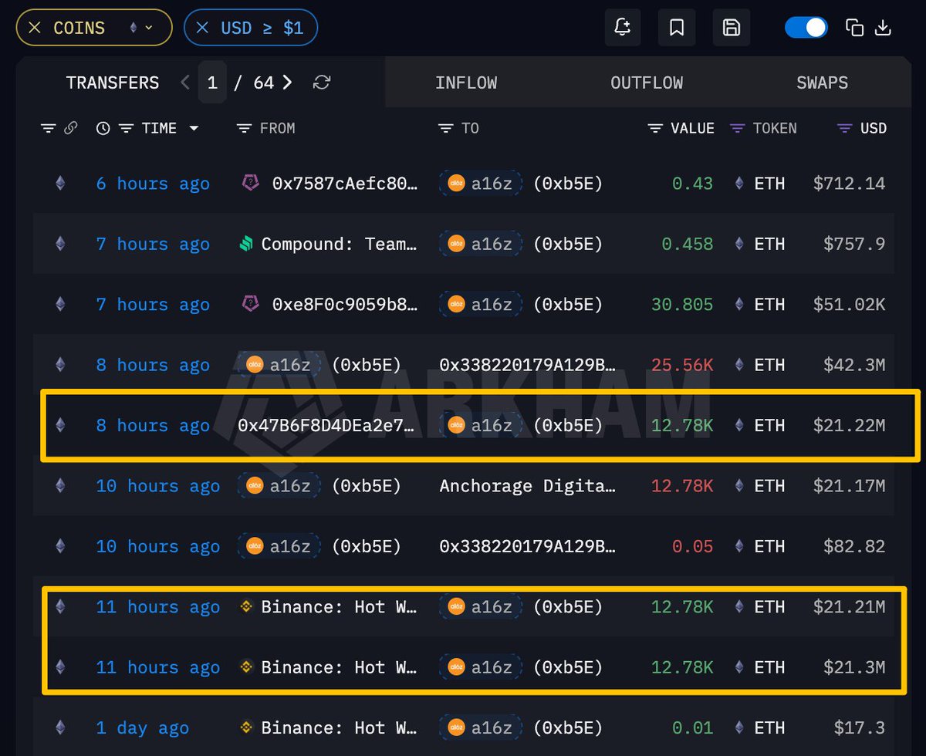
Task: Toggle the blue switch at top
Action: (806, 28)
